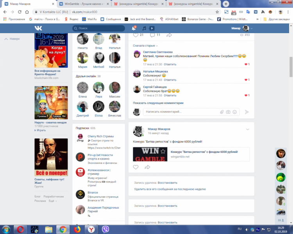The image size is (293, 234).
Task: Restore first deleted post via 'Восстановить'
Action: 168,183
